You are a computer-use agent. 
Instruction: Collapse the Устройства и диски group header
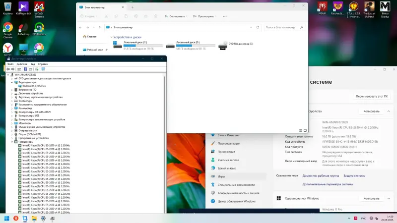pyautogui.click(x=111, y=37)
